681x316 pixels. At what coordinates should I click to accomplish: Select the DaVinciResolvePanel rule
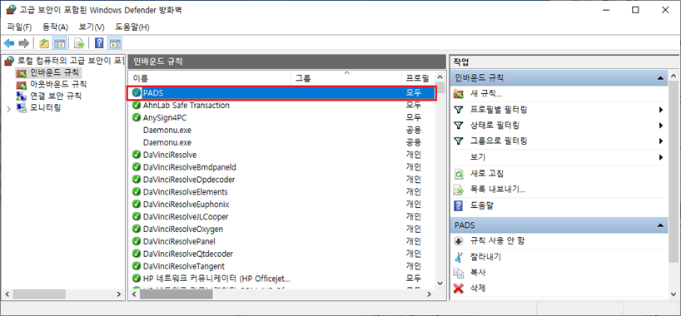point(281,241)
